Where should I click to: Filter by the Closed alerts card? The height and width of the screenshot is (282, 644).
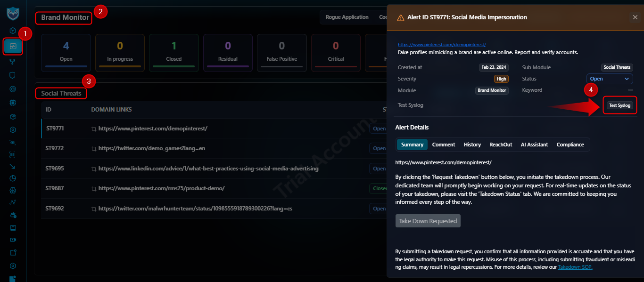coord(173,53)
